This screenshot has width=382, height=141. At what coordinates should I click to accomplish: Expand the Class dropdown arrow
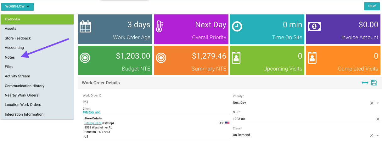[378, 135]
